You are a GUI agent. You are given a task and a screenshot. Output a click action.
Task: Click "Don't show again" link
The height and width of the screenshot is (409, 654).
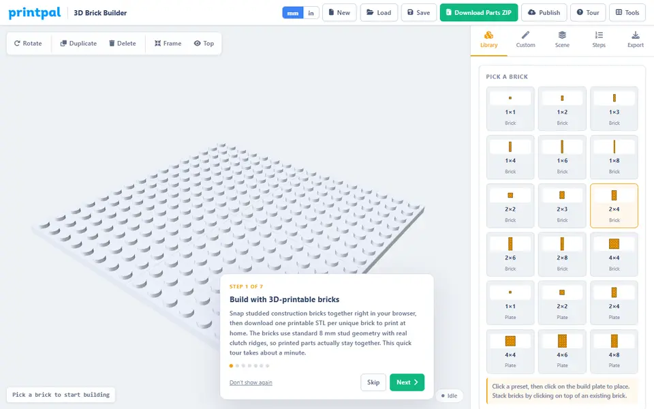[251, 382]
